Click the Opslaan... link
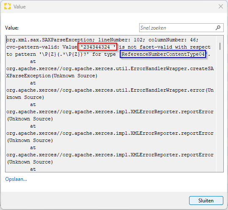Viewport: 228px width, 210px height. point(16,179)
